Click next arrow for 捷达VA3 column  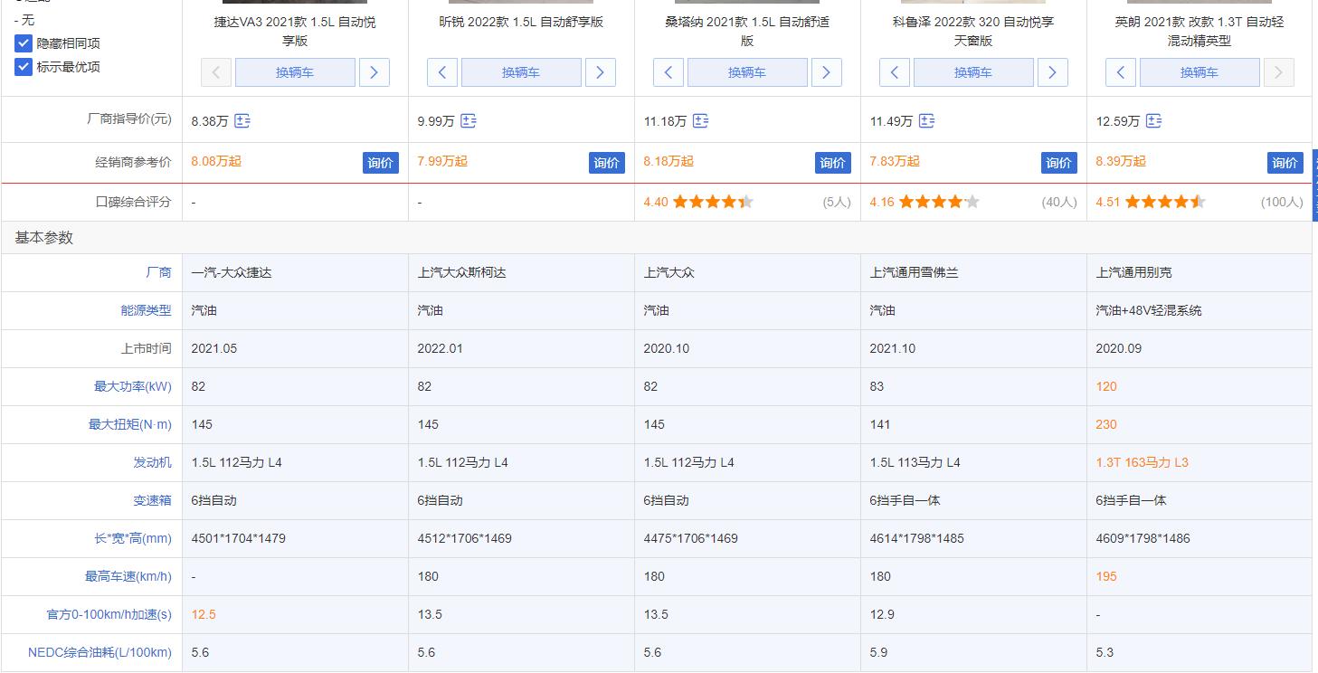click(x=375, y=72)
